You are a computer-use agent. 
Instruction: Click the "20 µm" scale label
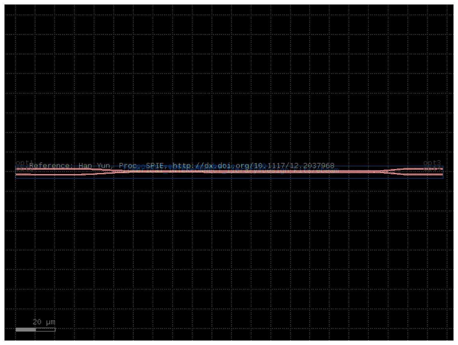(x=44, y=322)
